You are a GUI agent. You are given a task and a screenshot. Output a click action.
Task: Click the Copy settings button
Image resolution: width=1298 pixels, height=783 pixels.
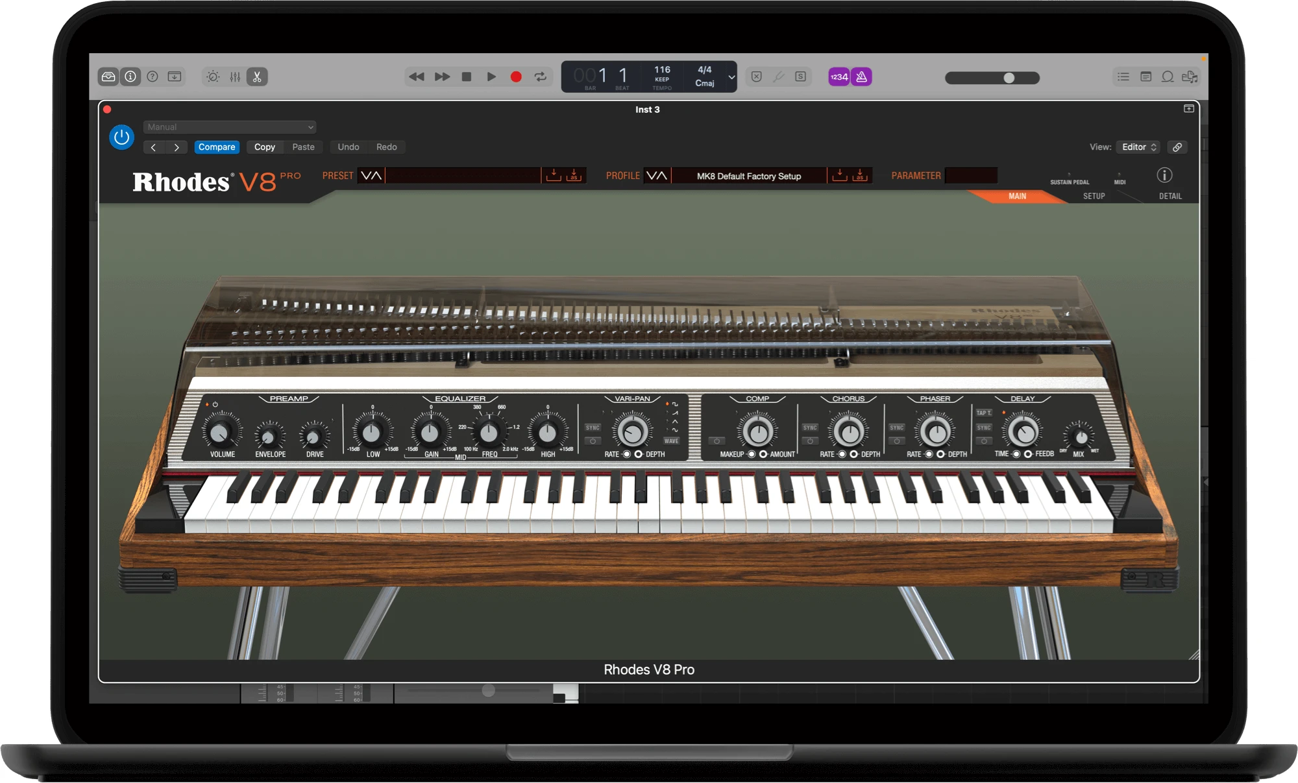[264, 147]
